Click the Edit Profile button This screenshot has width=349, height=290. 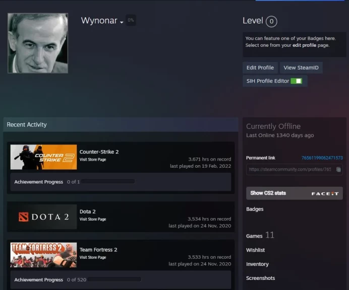(x=260, y=67)
